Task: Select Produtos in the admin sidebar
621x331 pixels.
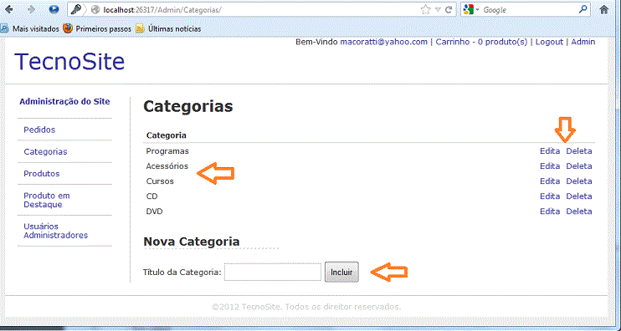Action: 42,174
